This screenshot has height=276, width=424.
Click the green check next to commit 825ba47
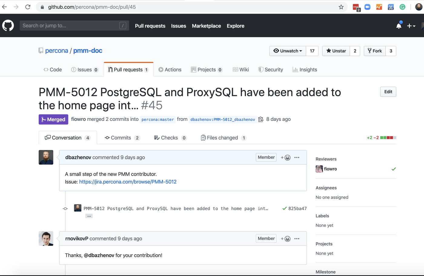(284, 208)
